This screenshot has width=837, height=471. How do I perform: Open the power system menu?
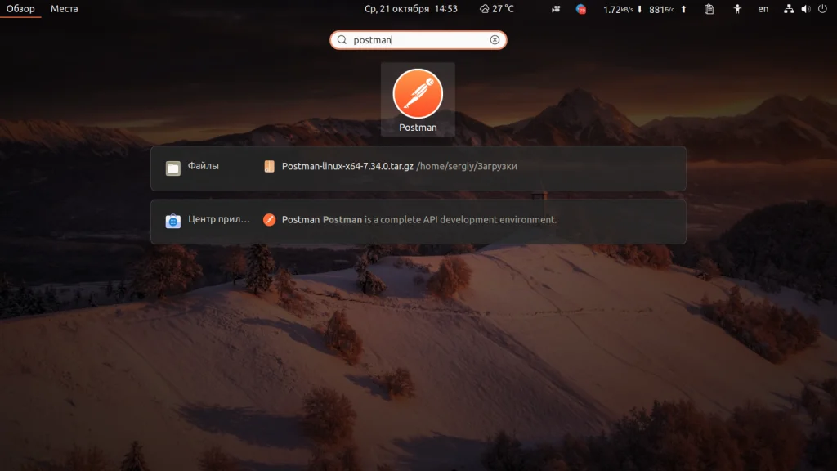(x=822, y=8)
